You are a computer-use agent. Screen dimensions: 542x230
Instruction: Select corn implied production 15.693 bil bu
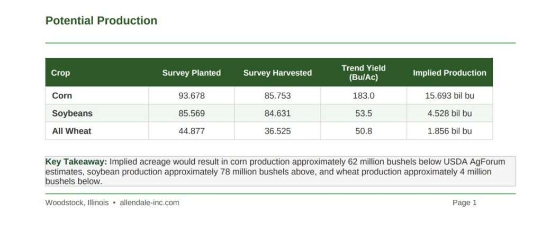[449, 96]
